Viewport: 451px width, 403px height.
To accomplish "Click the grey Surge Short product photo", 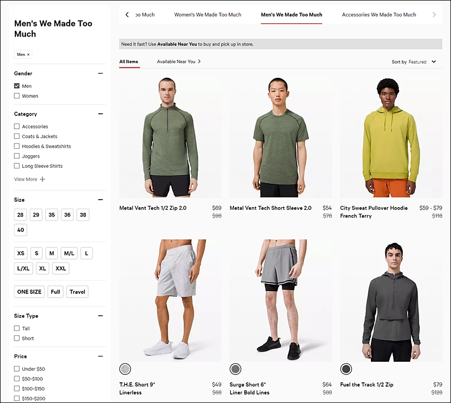I will tap(281, 300).
